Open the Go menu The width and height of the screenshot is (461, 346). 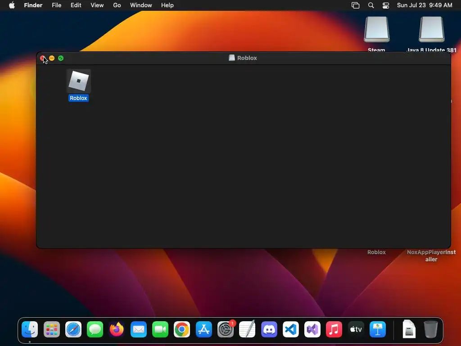[x=117, y=5]
